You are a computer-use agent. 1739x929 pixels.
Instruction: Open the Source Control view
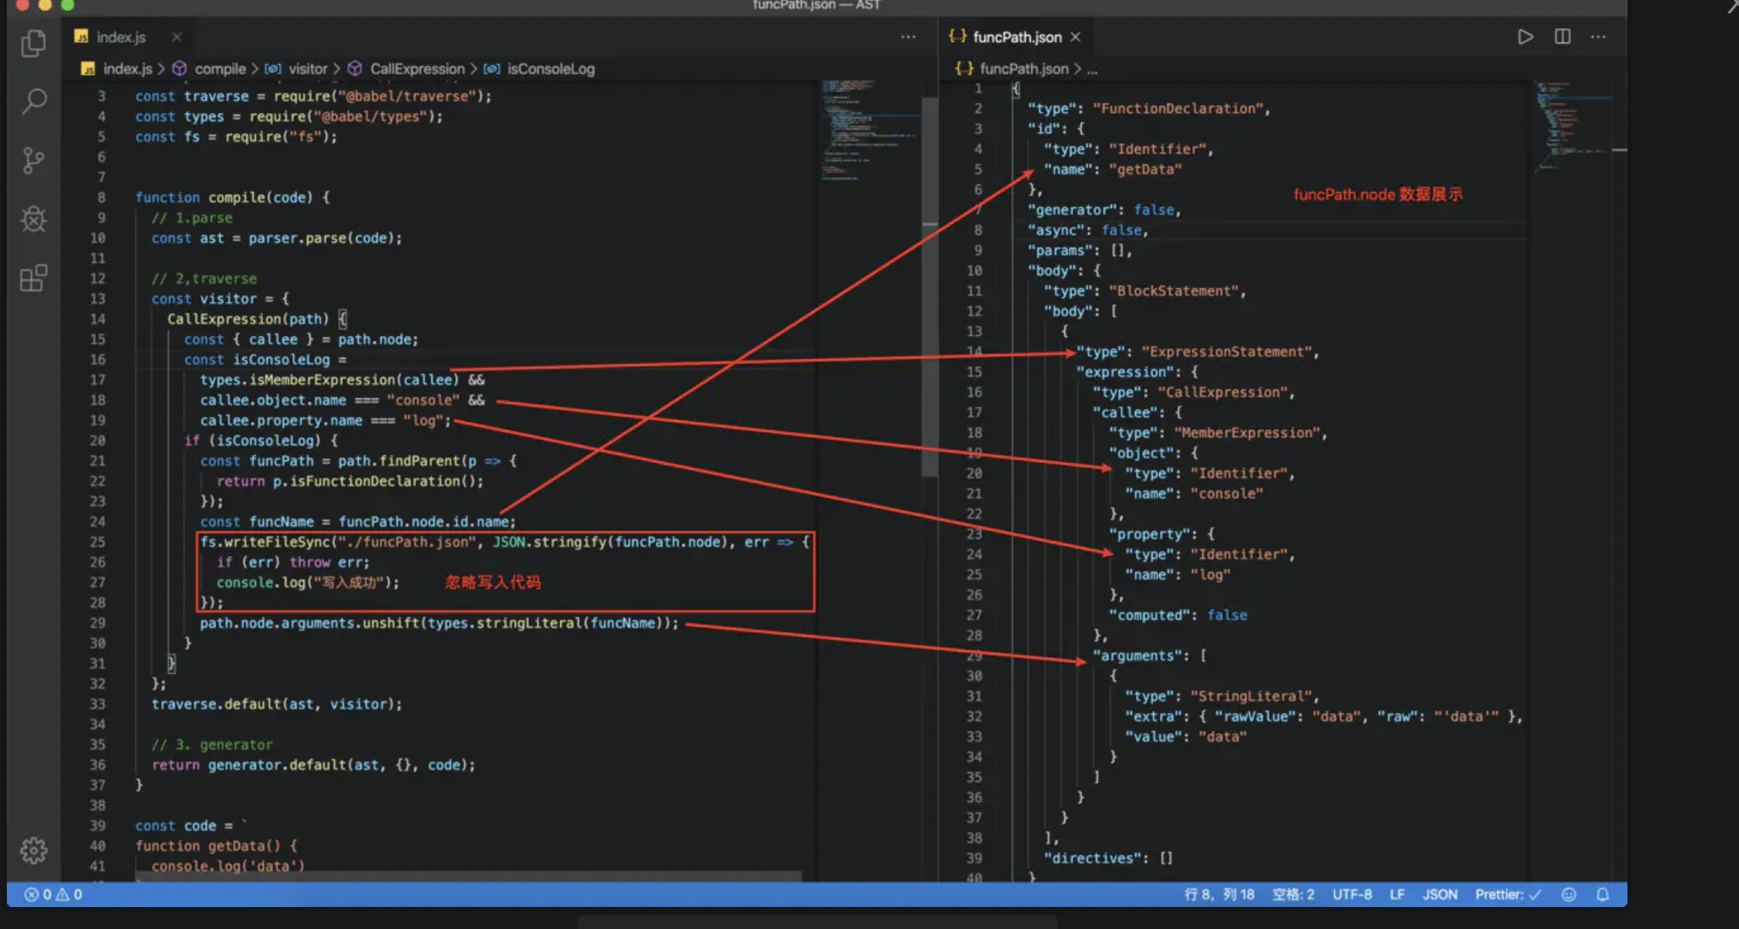pyautogui.click(x=33, y=160)
